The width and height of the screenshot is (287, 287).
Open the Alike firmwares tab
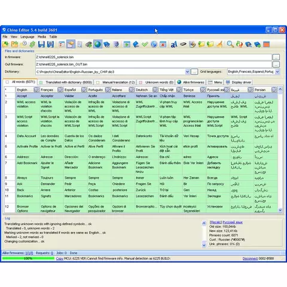coord(191,82)
